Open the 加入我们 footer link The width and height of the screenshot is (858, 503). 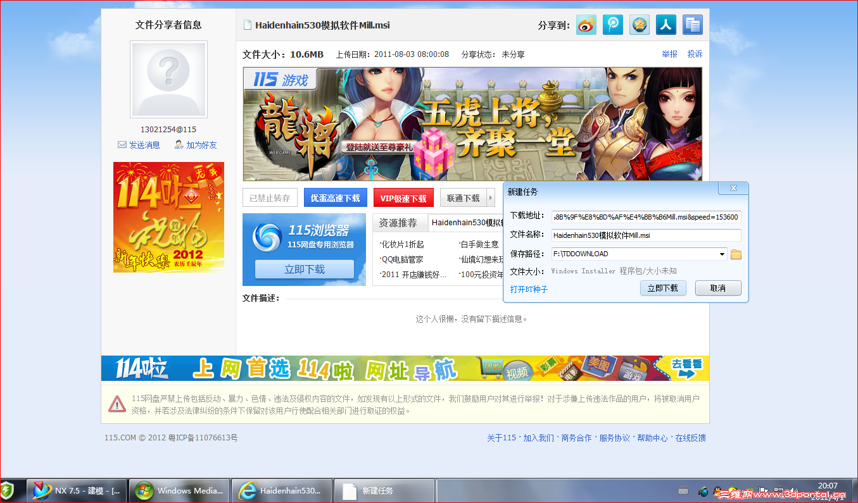pyautogui.click(x=538, y=438)
